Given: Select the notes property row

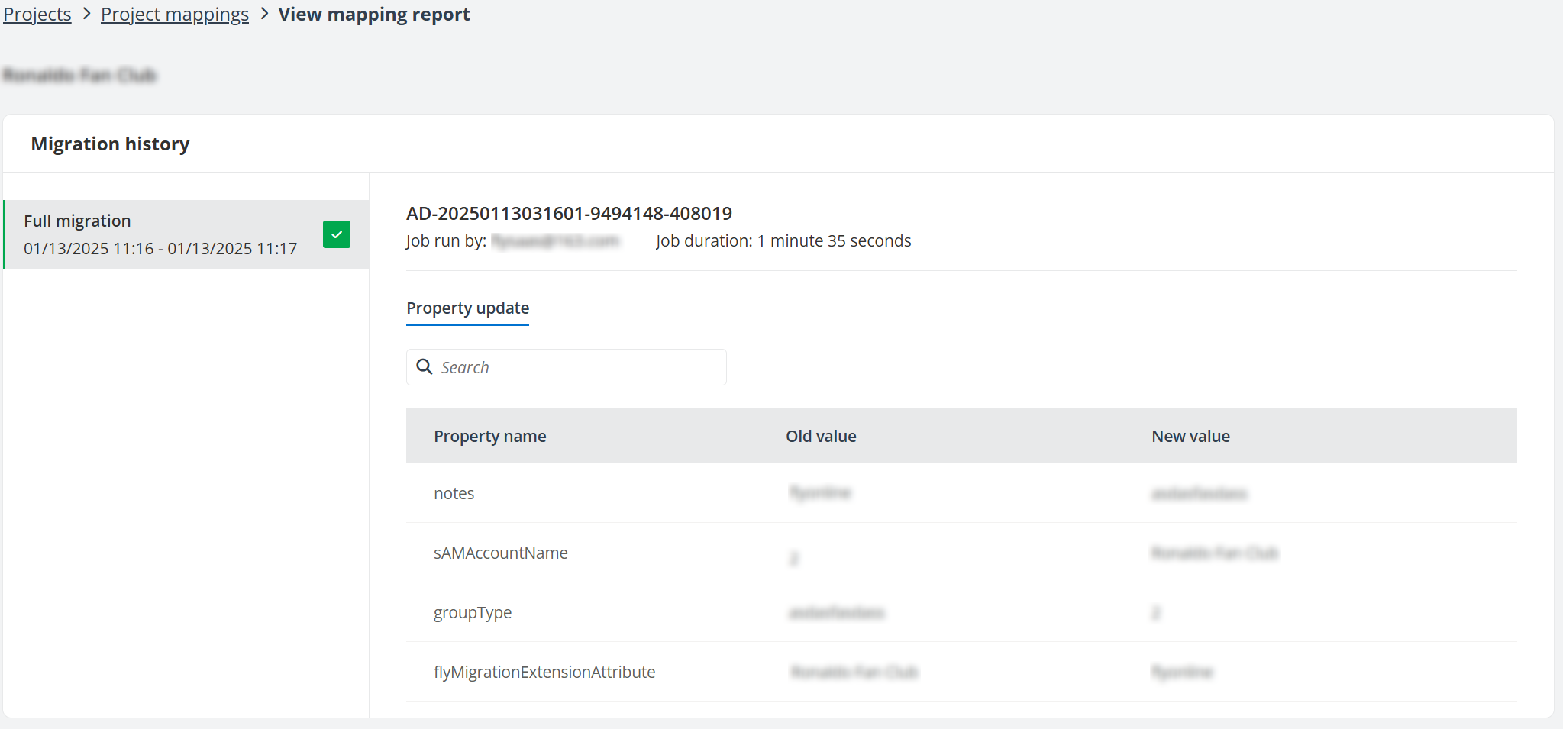Looking at the screenshot, I should (x=454, y=494).
